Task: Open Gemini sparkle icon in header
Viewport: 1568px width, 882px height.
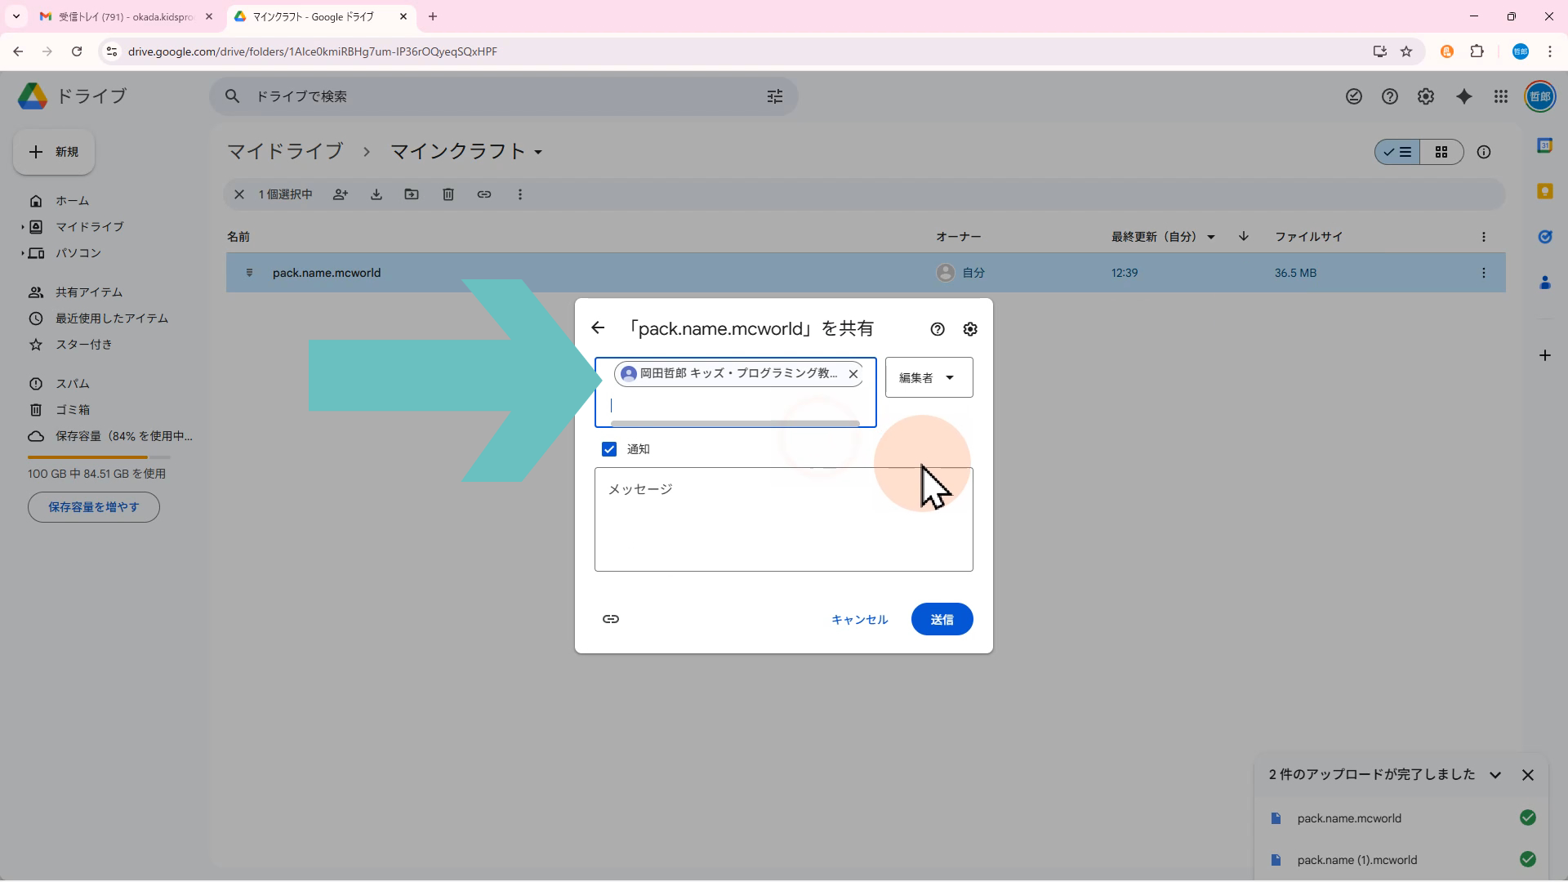Action: (x=1464, y=96)
